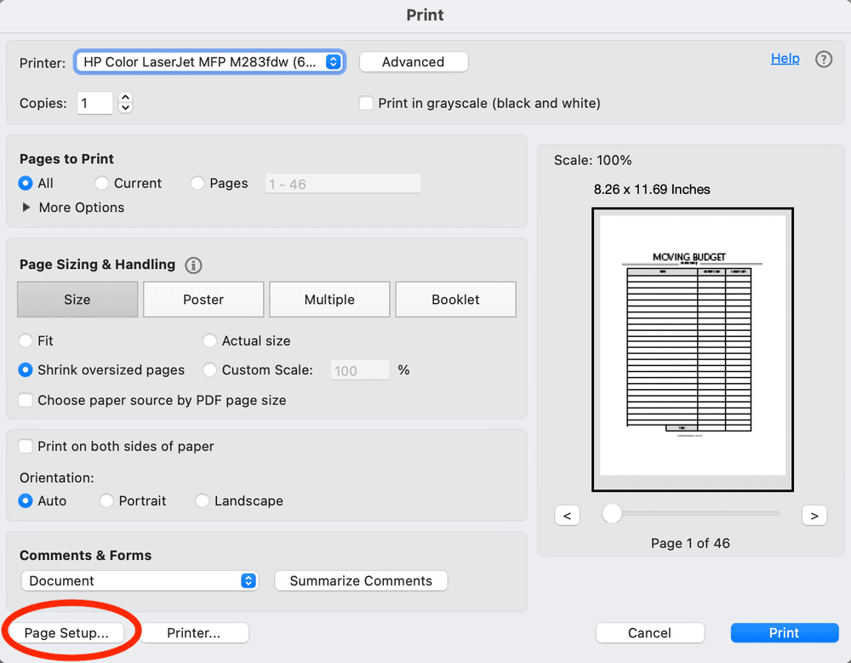Click the question mark help icon
The height and width of the screenshot is (663, 851).
822,59
